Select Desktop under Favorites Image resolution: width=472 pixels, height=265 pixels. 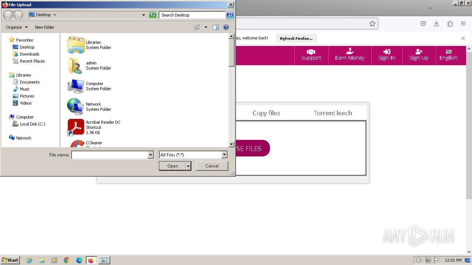(27, 47)
